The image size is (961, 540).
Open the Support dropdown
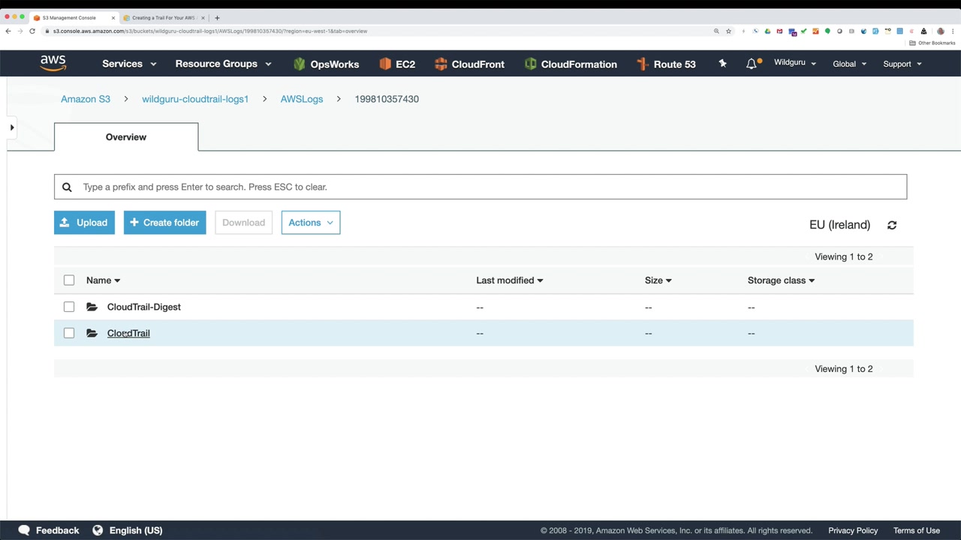[902, 64]
